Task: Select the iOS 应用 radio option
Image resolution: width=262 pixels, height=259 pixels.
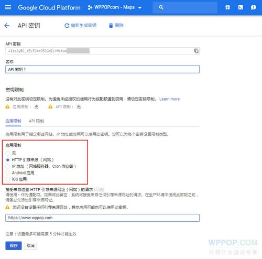Action: pyautogui.click(x=8, y=179)
